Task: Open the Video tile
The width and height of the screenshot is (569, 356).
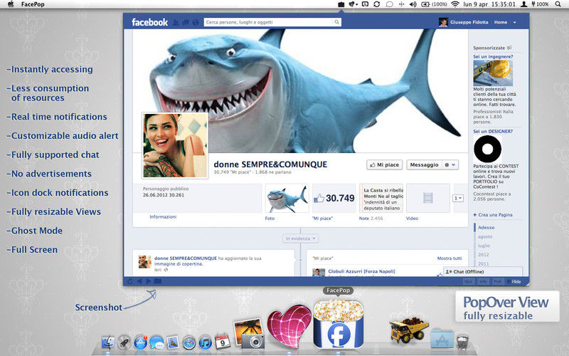Action: [428, 198]
